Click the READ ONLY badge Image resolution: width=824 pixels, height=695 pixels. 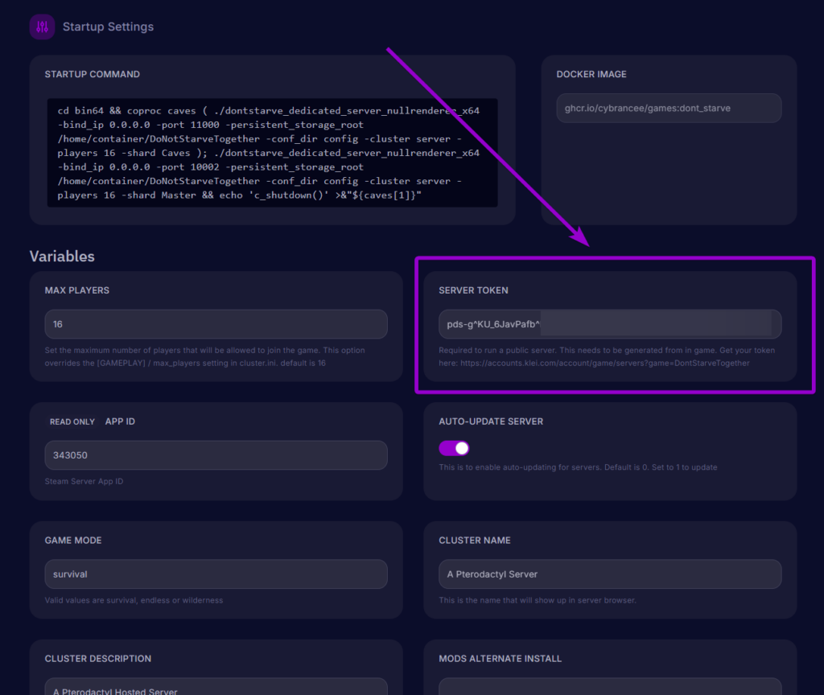(72, 422)
